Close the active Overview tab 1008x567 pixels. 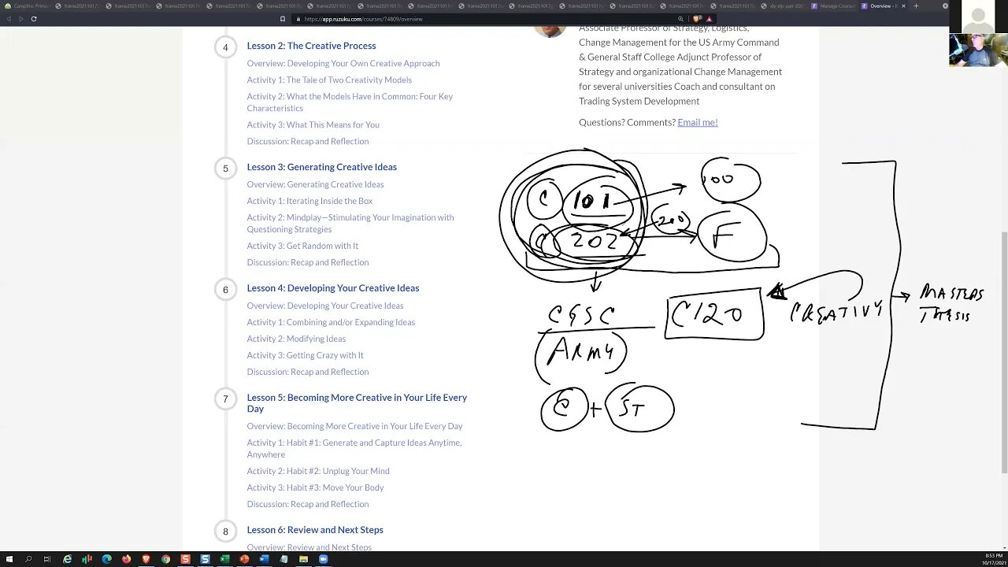[903, 6]
